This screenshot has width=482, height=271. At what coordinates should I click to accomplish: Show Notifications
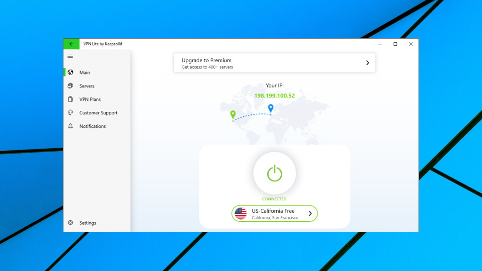[97, 126]
